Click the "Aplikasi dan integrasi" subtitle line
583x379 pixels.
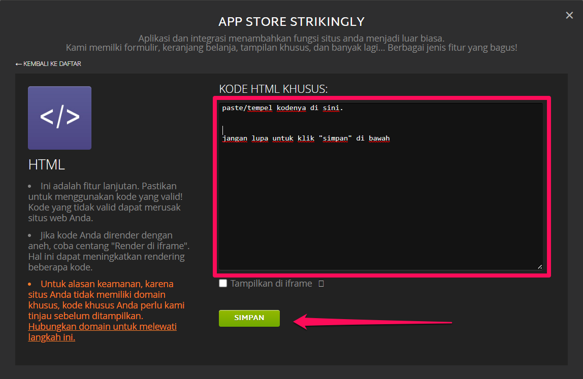click(x=291, y=38)
